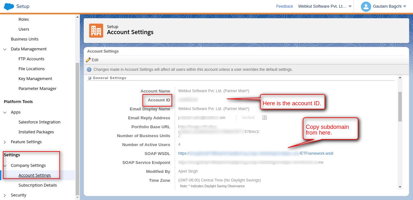Click the Modified By value Ajeet Singh
Viewport: 413px width, 200px height.
click(188, 171)
